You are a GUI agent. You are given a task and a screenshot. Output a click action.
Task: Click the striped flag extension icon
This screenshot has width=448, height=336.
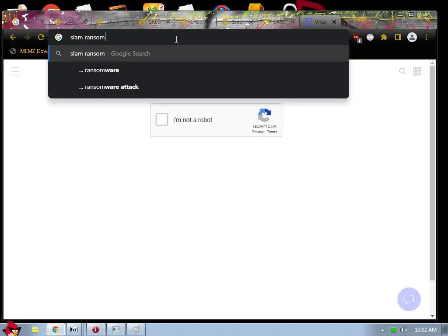click(370, 37)
